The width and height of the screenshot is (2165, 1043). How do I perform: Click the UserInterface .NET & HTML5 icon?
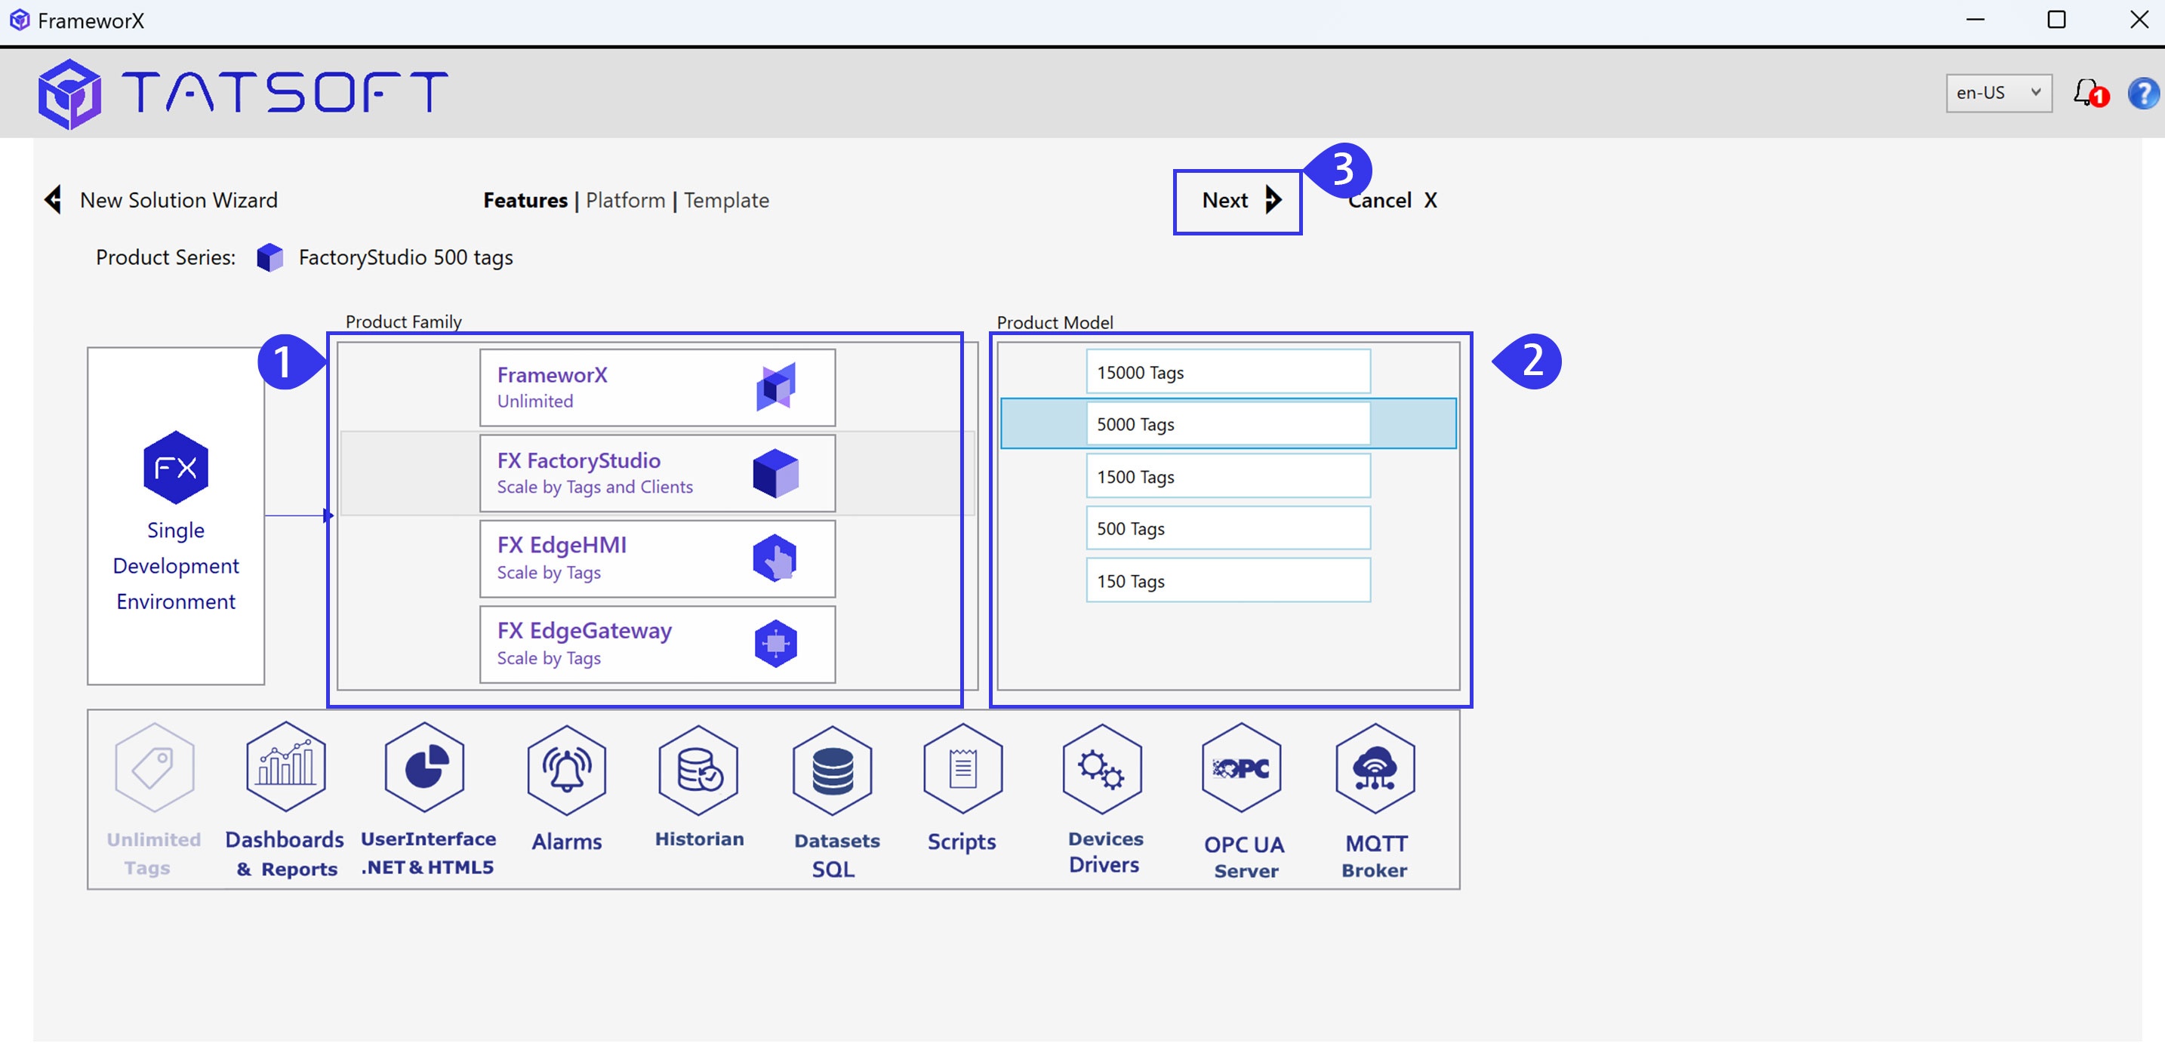424,767
